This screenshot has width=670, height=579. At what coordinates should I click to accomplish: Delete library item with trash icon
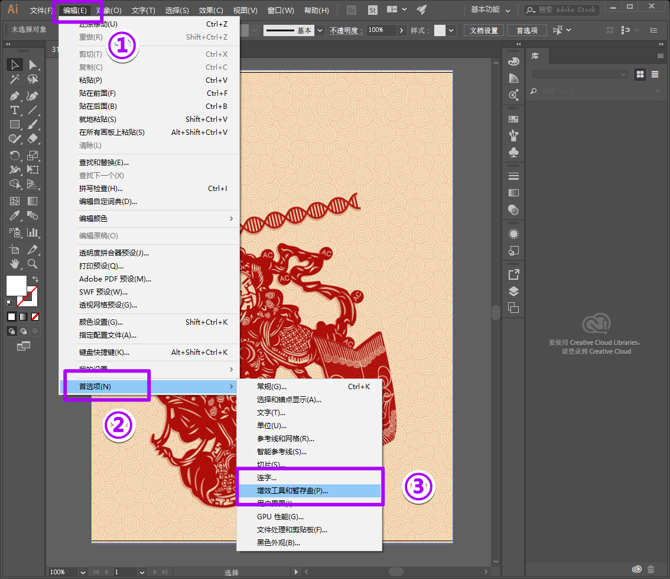tap(651, 569)
